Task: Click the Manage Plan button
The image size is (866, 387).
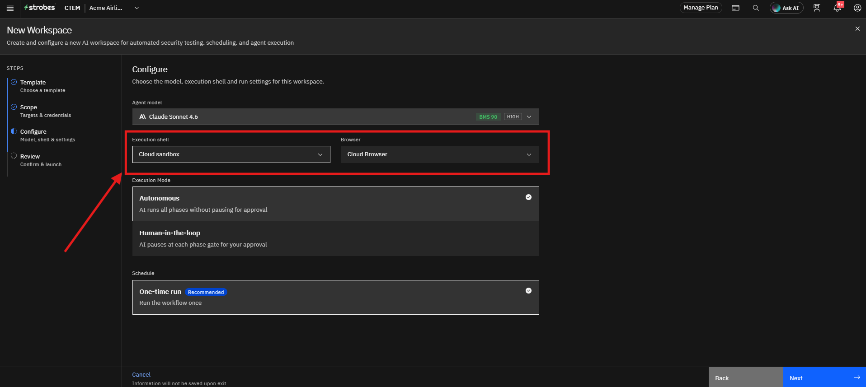Action: pos(701,8)
